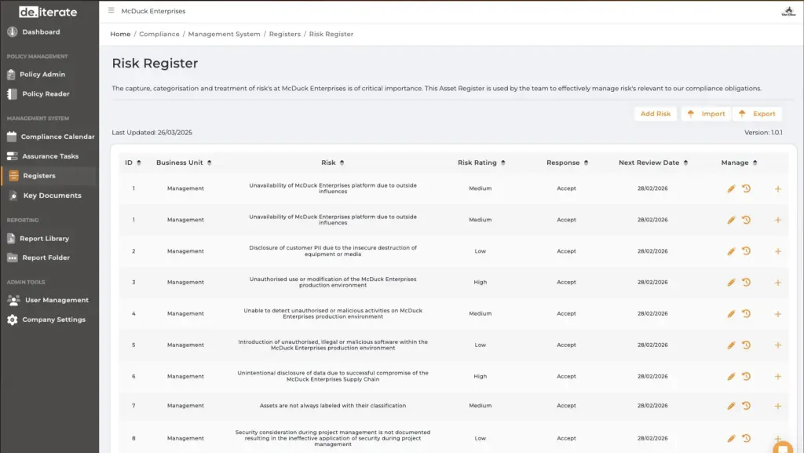Select the High rating for risk ID 3
Viewport: 804px width, 453px height.
481,283
